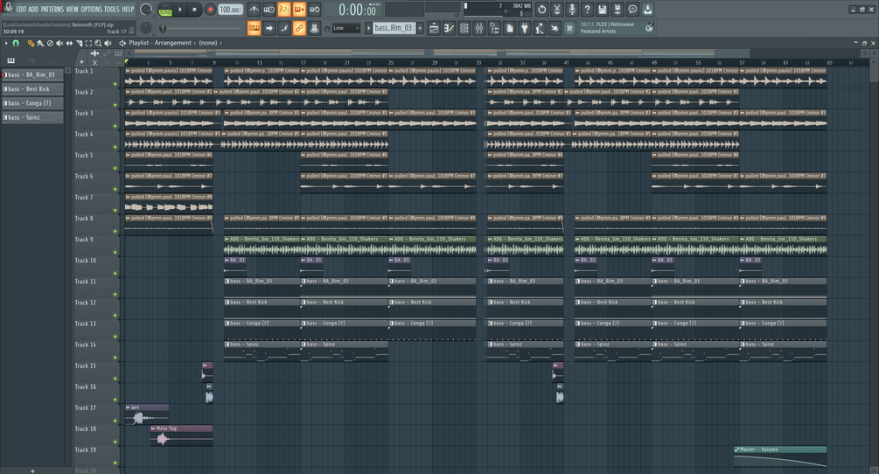Select the Playback speaker tool

pyautogui.click(x=108, y=43)
